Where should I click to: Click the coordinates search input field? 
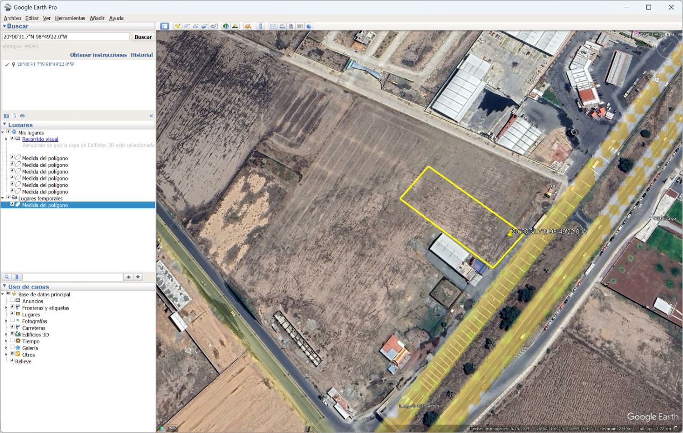[x=66, y=37]
